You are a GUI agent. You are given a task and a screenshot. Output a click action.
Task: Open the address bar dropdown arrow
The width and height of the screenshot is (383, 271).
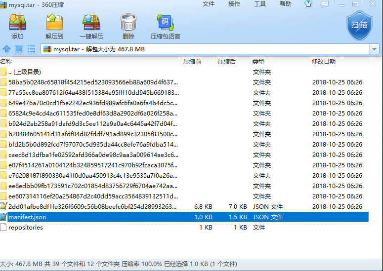[374, 49]
